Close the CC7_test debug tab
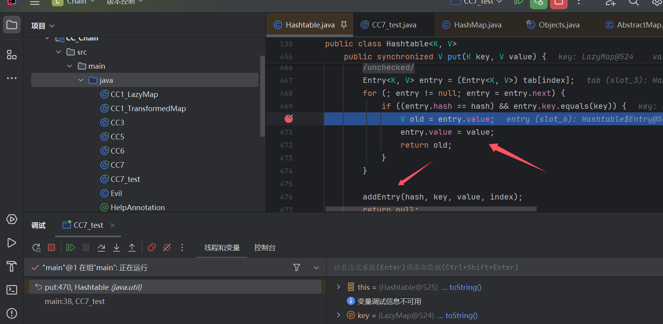Screen dimensions: 663x324 pyautogui.click(x=113, y=225)
